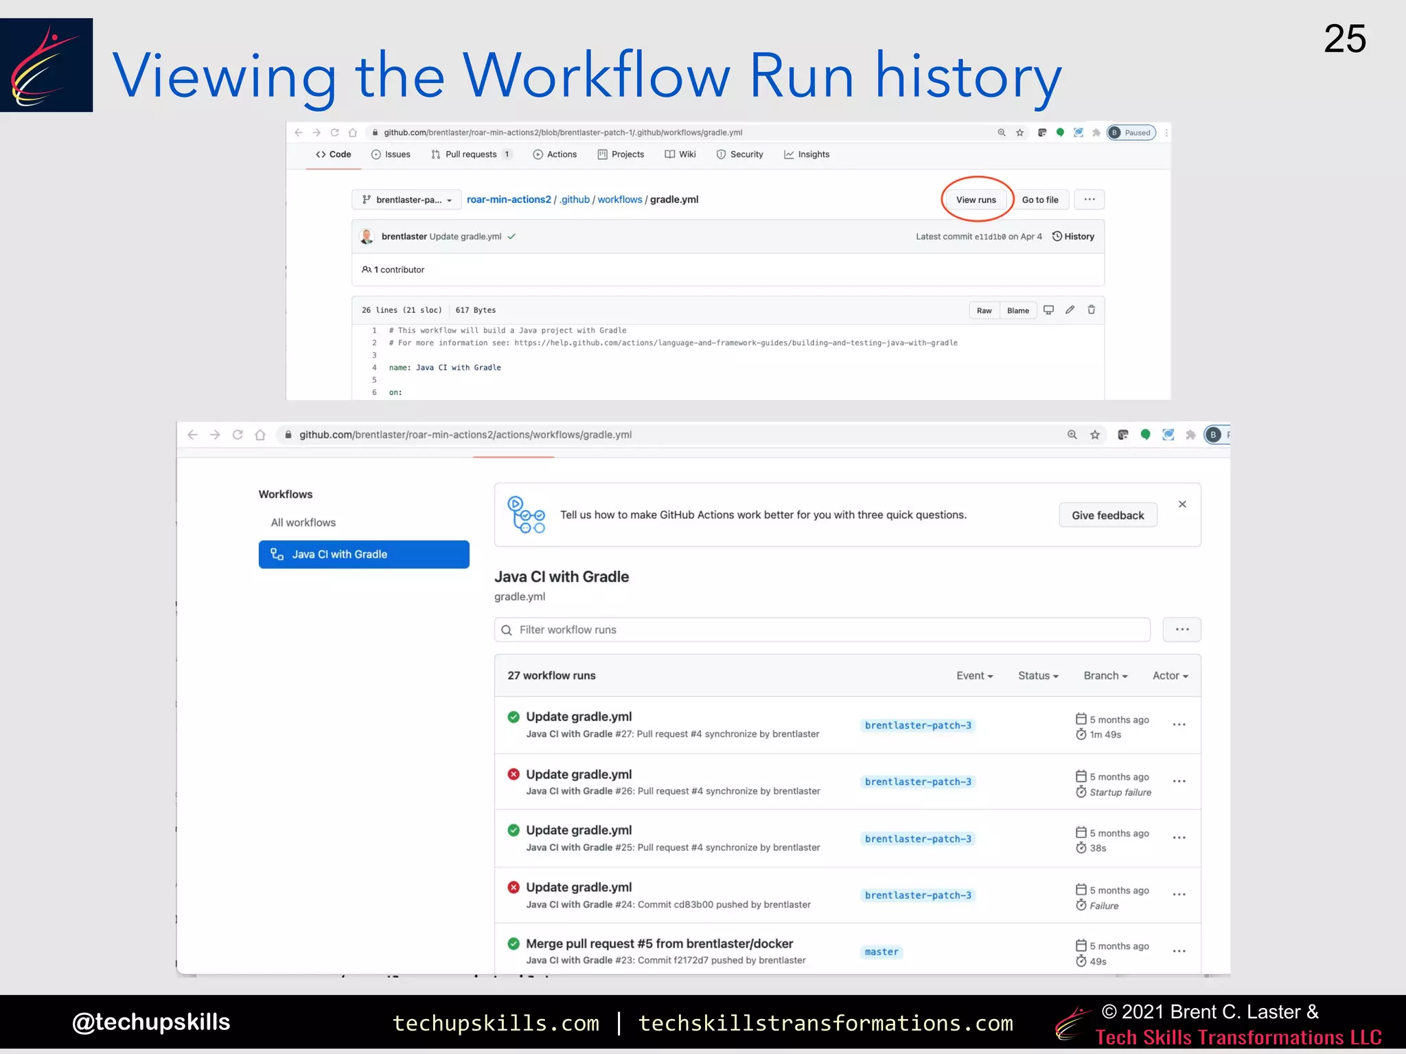The height and width of the screenshot is (1054, 1406).
Task: Click pencil edit file icon
Action: point(1070,310)
